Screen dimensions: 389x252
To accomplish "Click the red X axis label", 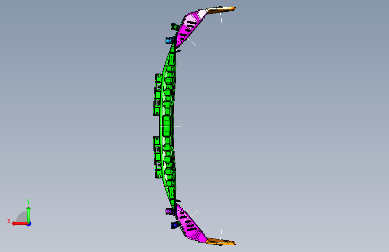I will point(9,221).
